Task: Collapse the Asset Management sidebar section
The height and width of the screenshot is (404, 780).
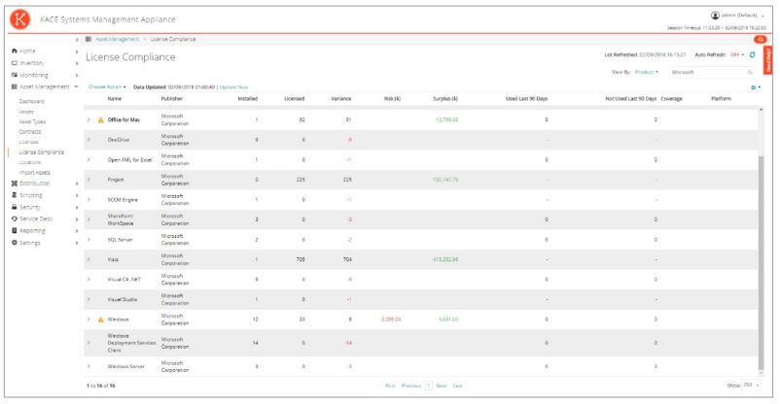Action: (76, 87)
